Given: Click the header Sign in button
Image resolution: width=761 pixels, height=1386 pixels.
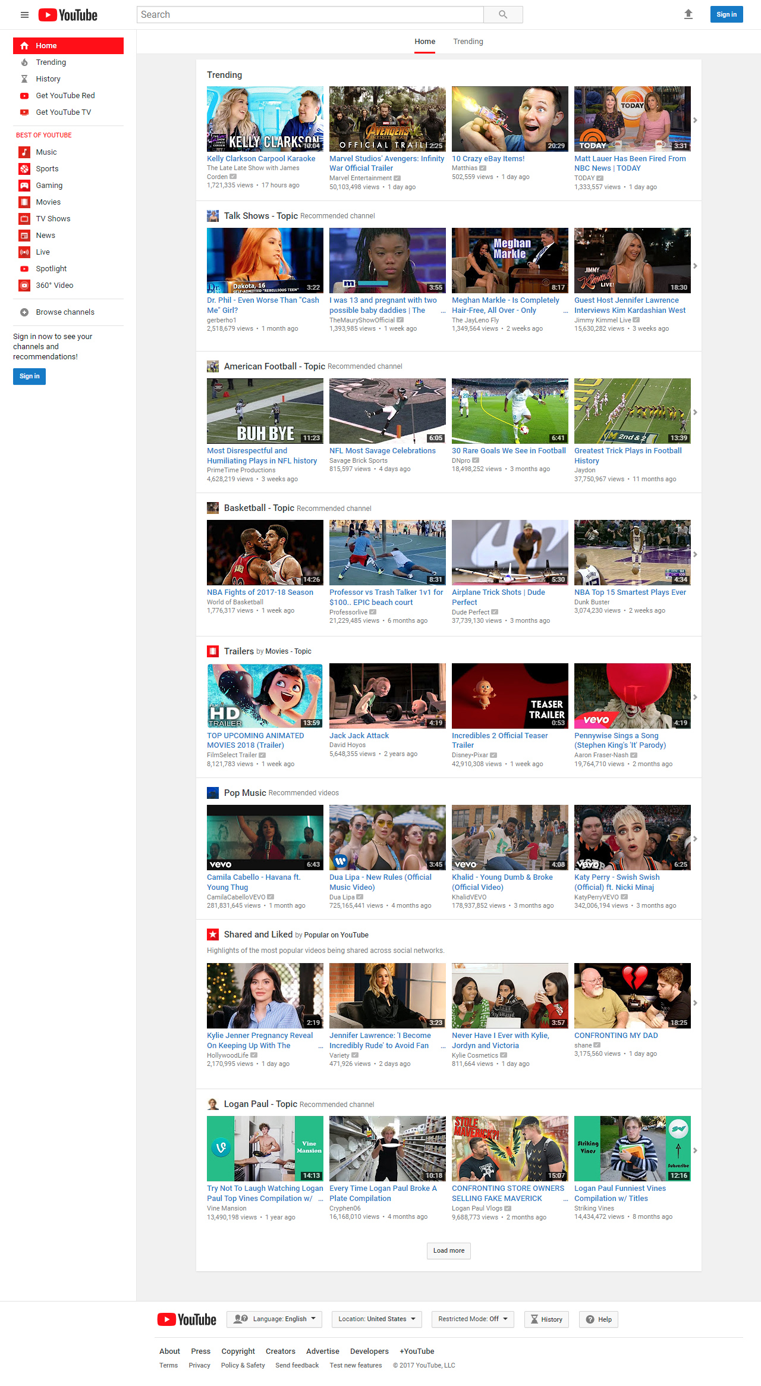Looking at the screenshot, I should click(x=727, y=14).
